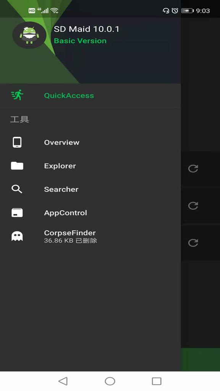
Task: Select the AppControl window icon
Action: (17, 213)
